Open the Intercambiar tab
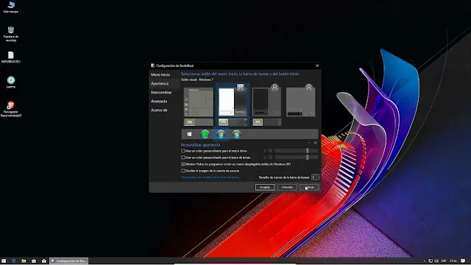The image size is (471, 265). [161, 92]
